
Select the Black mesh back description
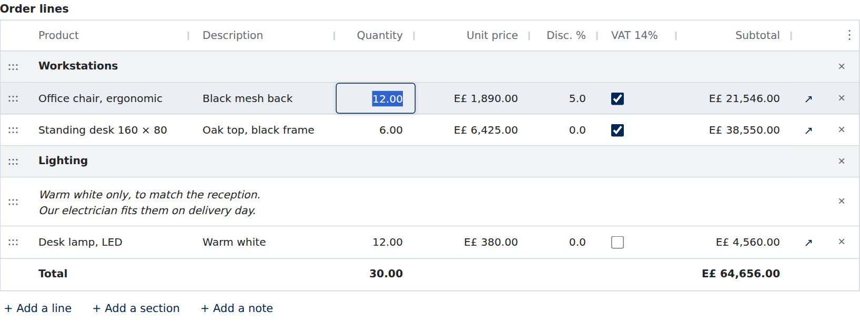(248, 98)
